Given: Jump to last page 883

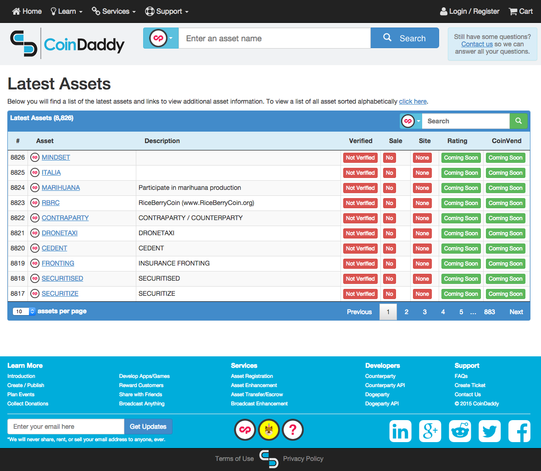Looking at the screenshot, I should 489,312.
